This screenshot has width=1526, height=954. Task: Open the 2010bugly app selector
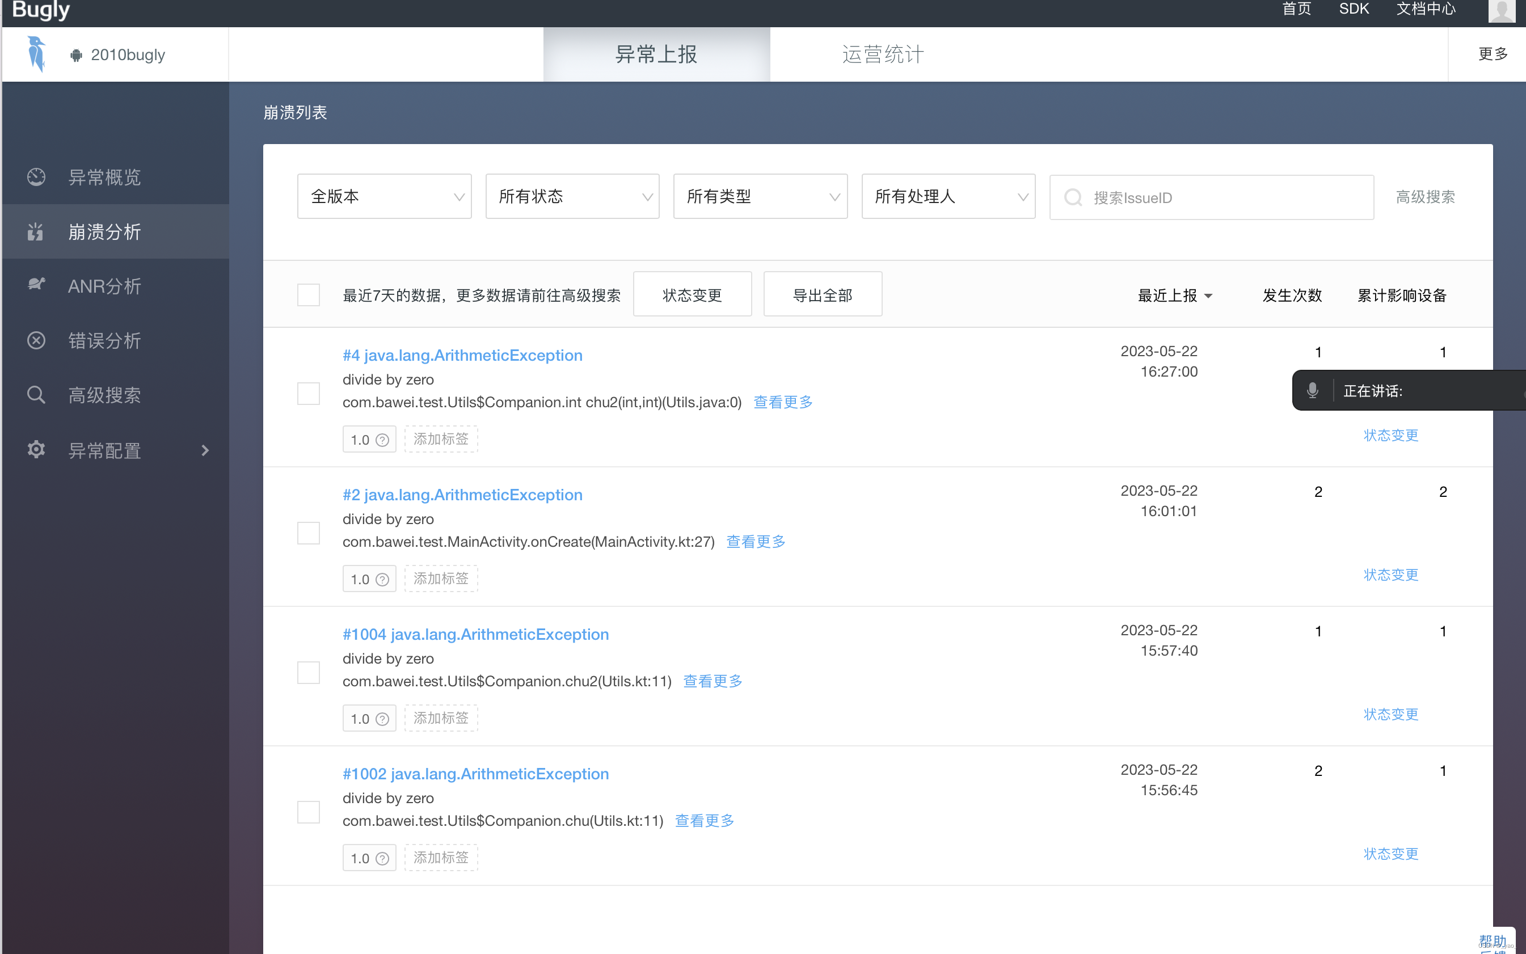pyautogui.click(x=117, y=55)
